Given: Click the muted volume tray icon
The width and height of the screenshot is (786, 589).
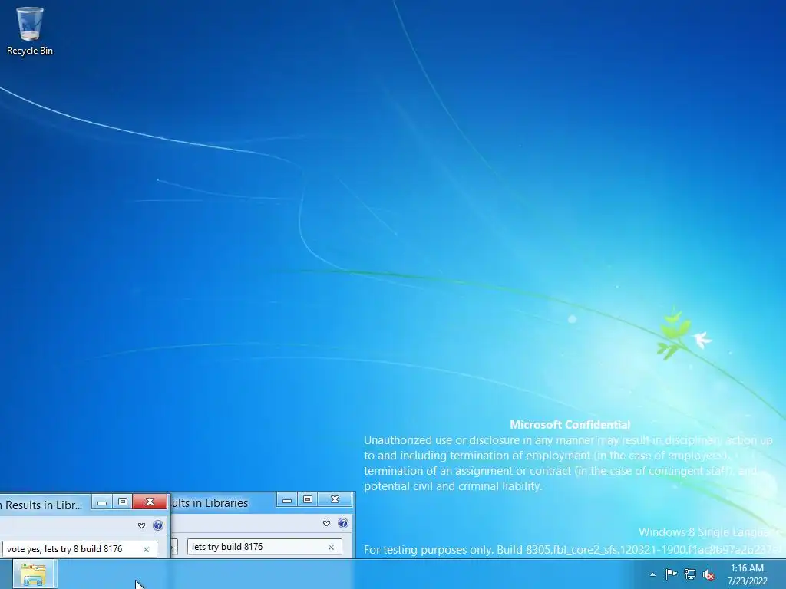Looking at the screenshot, I should pos(708,574).
